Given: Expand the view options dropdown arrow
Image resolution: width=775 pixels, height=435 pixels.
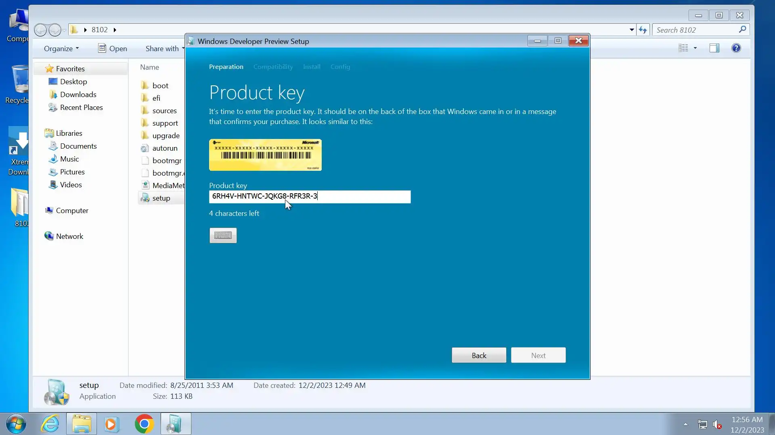Looking at the screenshot, I should coord(695,48).
